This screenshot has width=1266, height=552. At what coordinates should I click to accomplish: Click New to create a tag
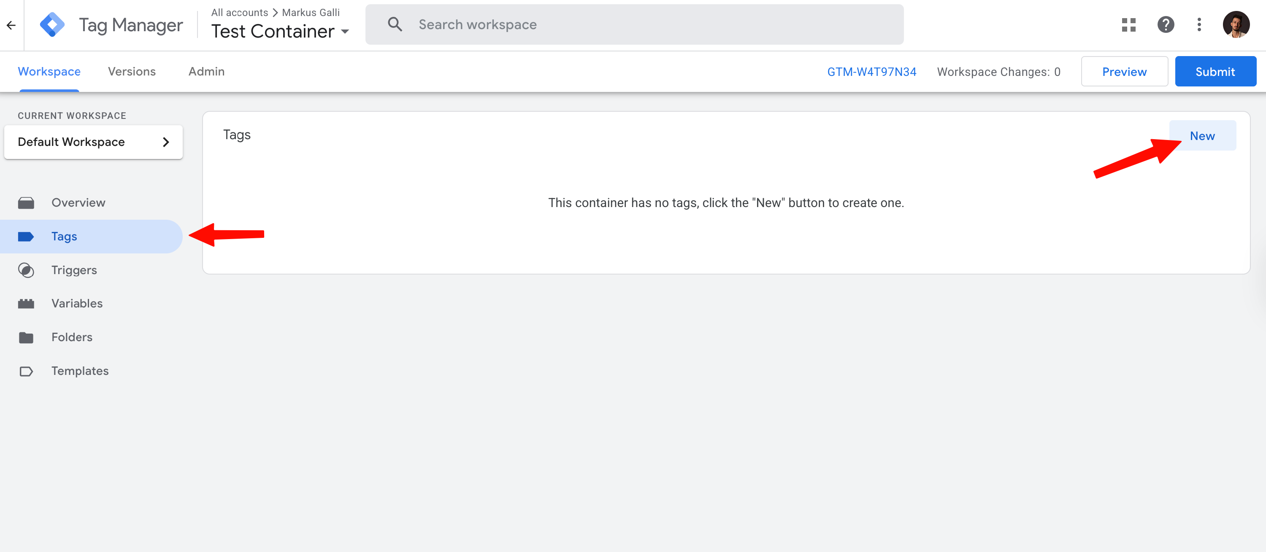click(x=1201, y=136)
